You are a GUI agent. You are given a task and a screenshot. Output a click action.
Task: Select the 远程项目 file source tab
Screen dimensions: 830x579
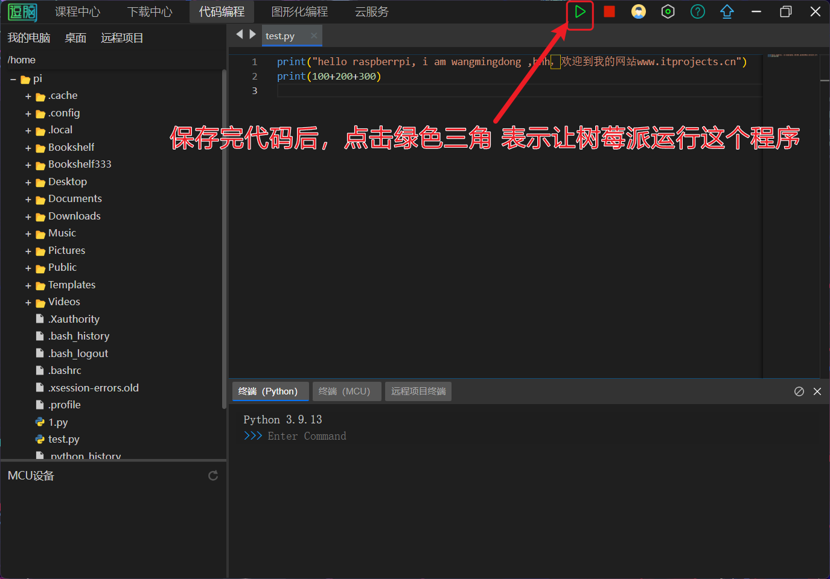point(122,38)
